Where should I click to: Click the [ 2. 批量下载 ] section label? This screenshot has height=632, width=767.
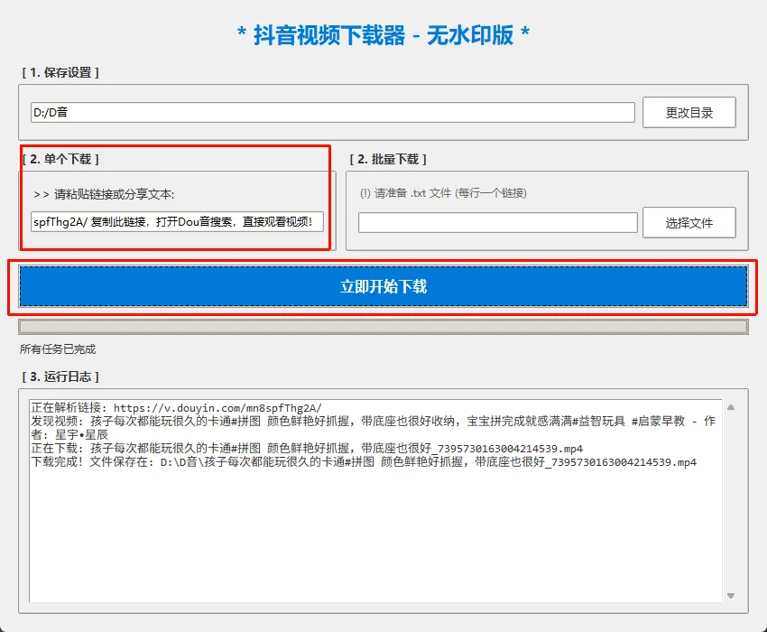[x=388, y=159]
